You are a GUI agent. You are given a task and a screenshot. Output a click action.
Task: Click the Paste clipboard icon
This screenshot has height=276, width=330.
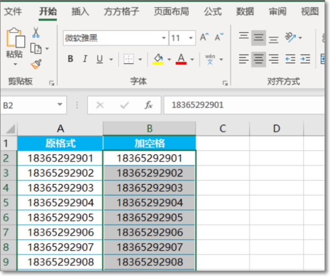point(15,37)
